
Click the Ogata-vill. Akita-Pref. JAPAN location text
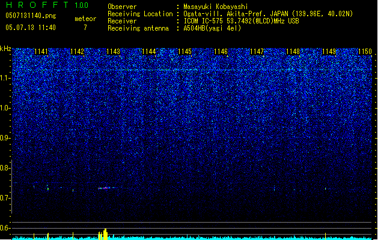268,14
